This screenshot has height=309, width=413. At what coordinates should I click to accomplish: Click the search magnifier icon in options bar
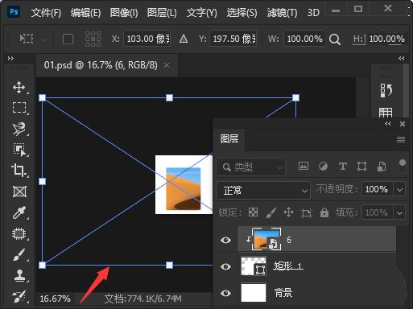(x=335, y=39)
